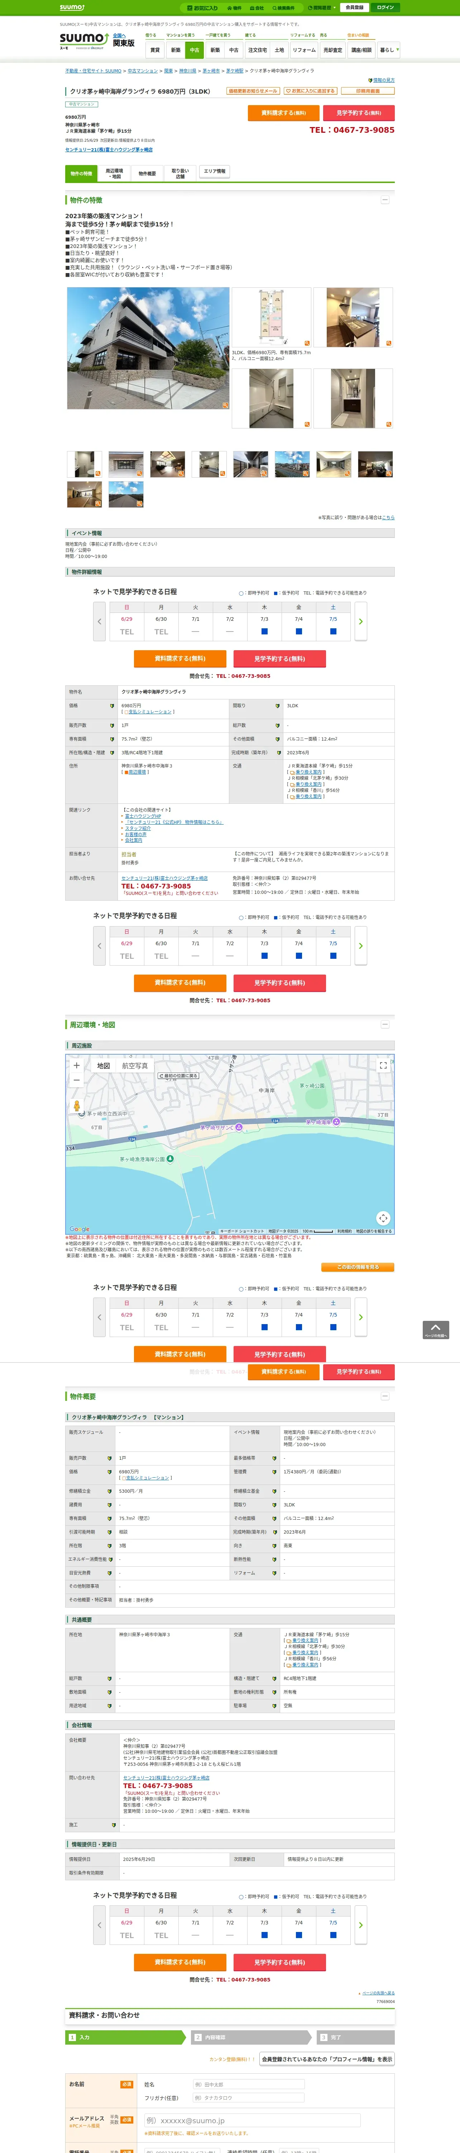The width and height of the screenshot is (460, 2153).
Task: Collapse the 物件の特徴 section header
Action: click(x=385, y=200)
